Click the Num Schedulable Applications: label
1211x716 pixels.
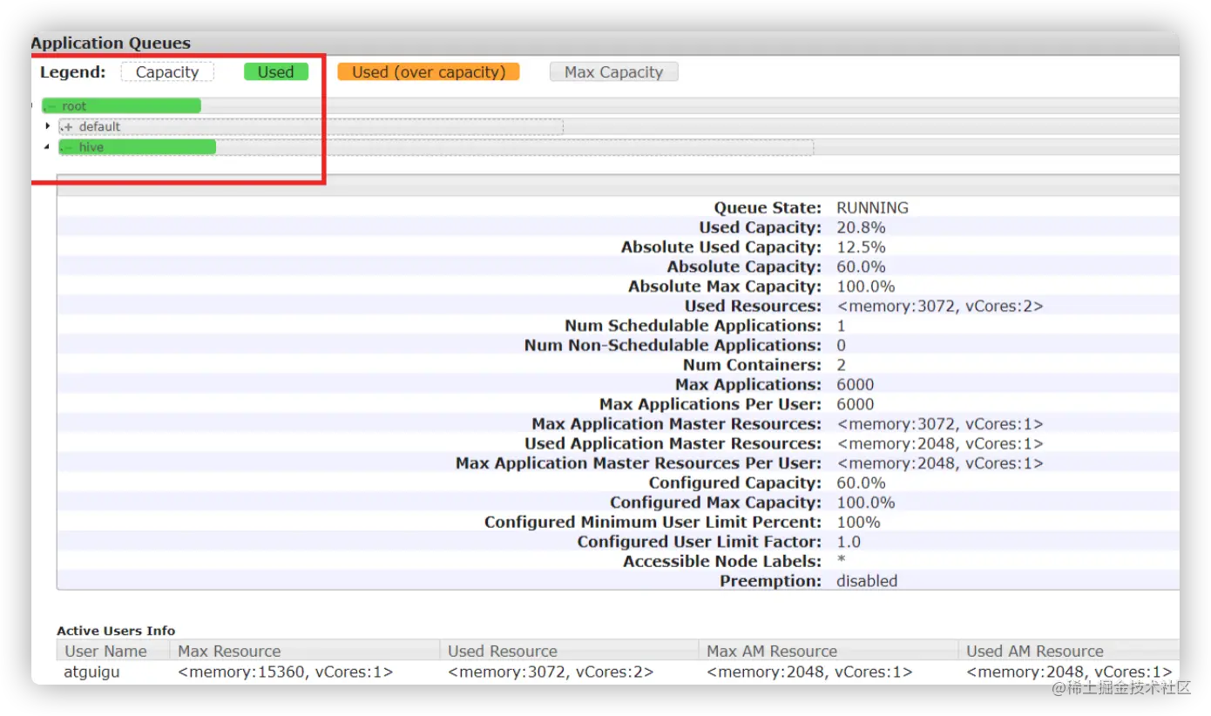click(x=693, y=326)
